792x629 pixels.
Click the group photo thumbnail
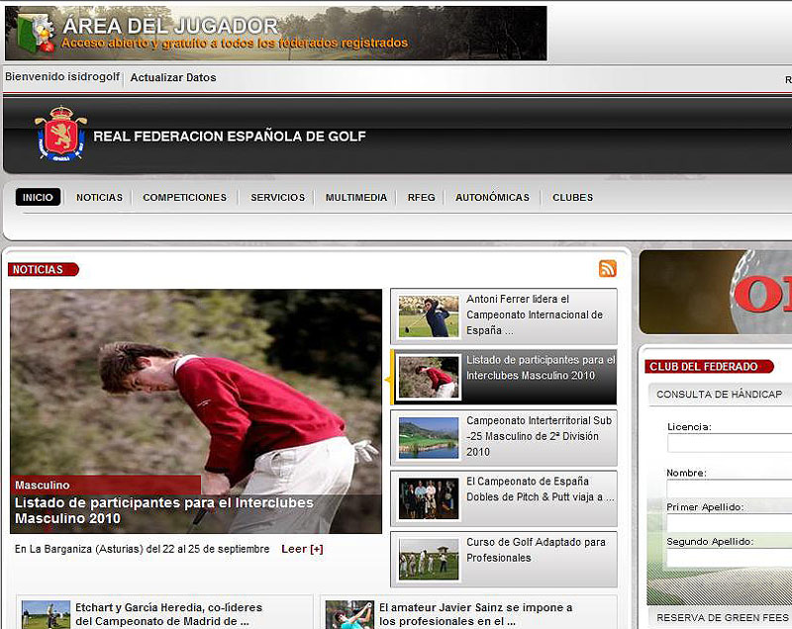[x=429, y=498]
